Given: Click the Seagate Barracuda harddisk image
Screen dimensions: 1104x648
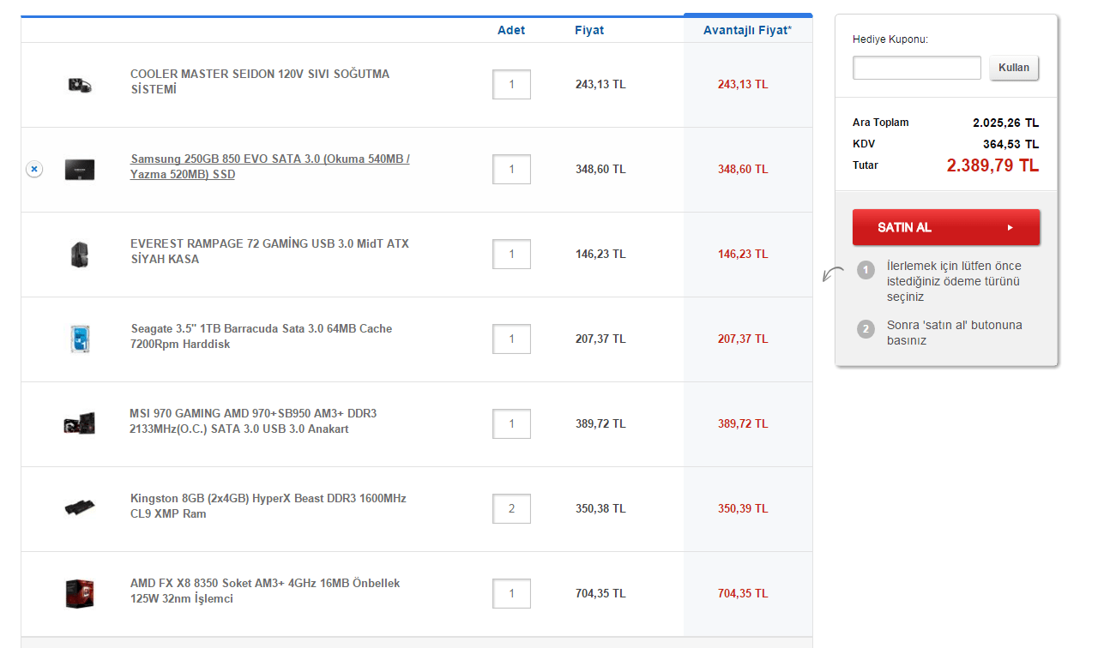Looking at the screenshot, I should 80,339.
